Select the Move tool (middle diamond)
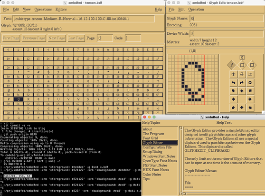This screenshot has height=196, width=265. (x=242, y=65)
